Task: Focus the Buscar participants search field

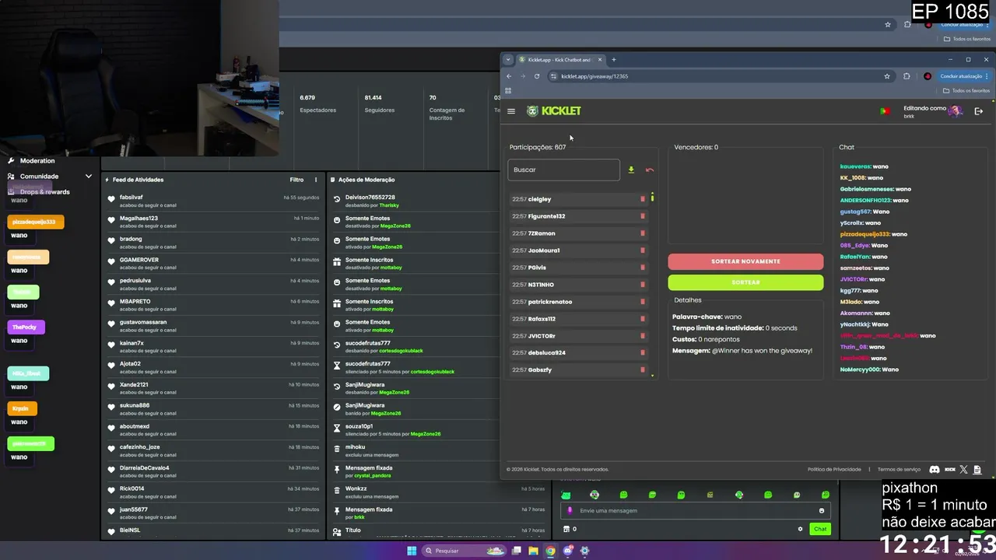Action: (563, 170)
